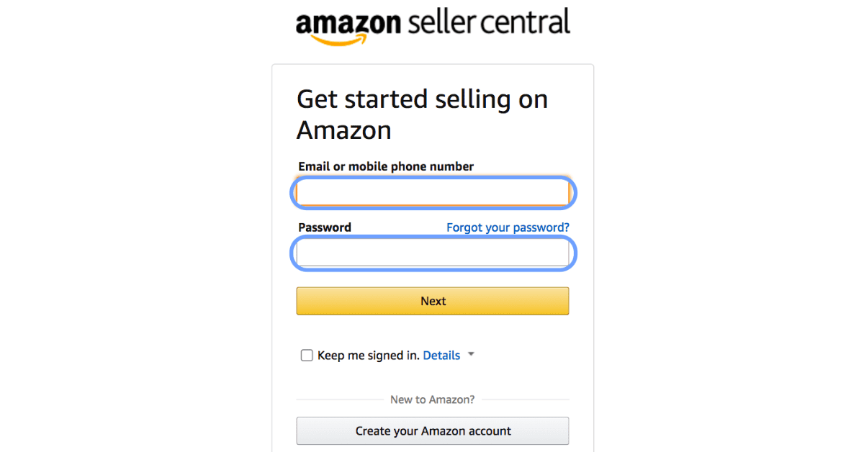Click empty space beneath the Next button
Image resolution: width=864 pixels, height=452 pixels.
point(433,333)
